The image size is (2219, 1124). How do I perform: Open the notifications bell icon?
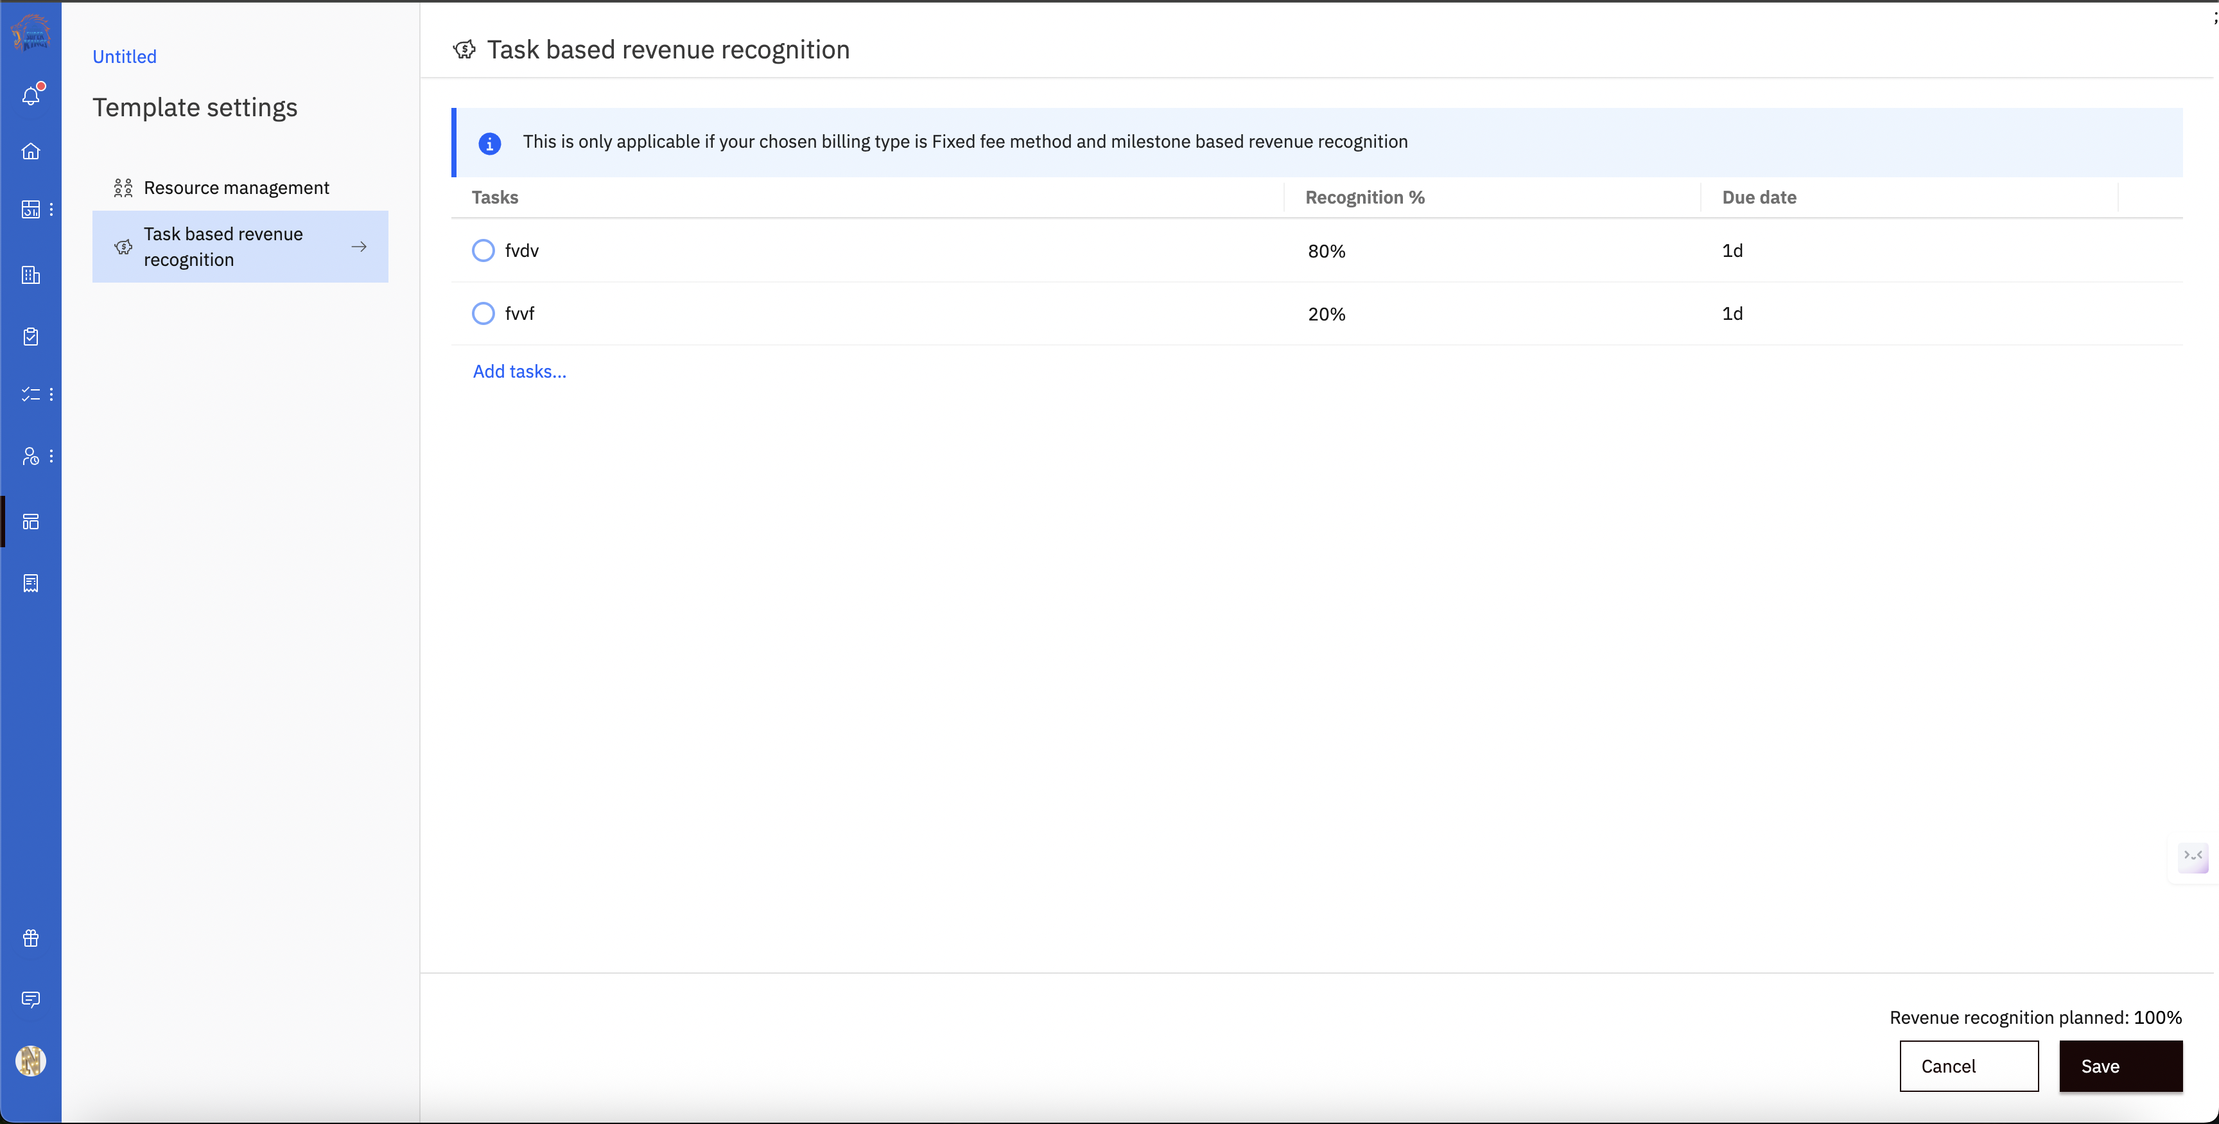(31, 96)
